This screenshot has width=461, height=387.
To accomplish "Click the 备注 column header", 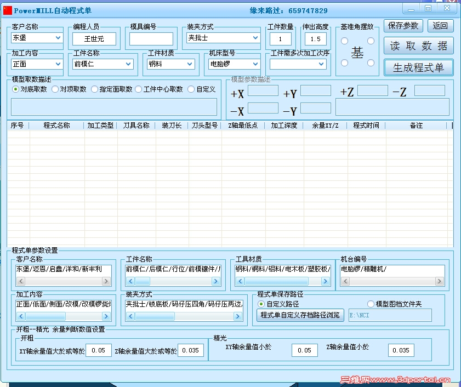I will coord(416,126).
